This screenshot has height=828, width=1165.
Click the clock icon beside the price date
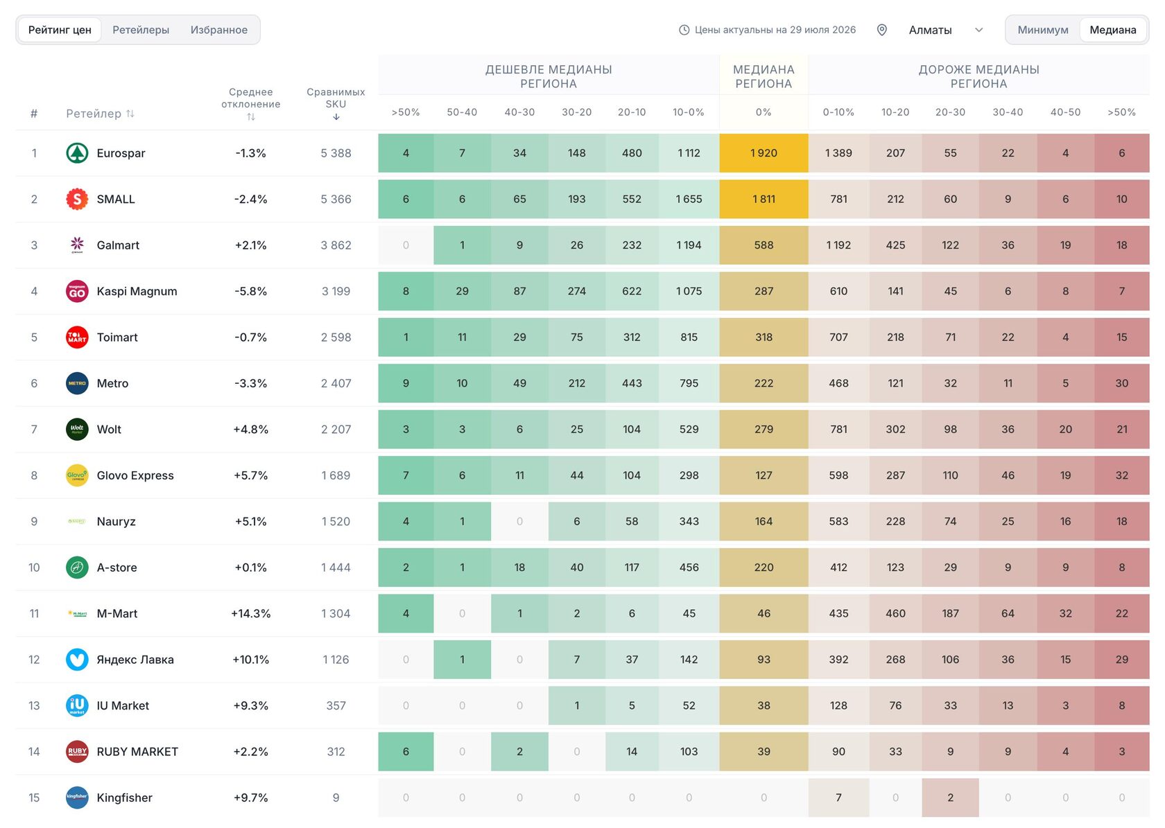(684, 30)
